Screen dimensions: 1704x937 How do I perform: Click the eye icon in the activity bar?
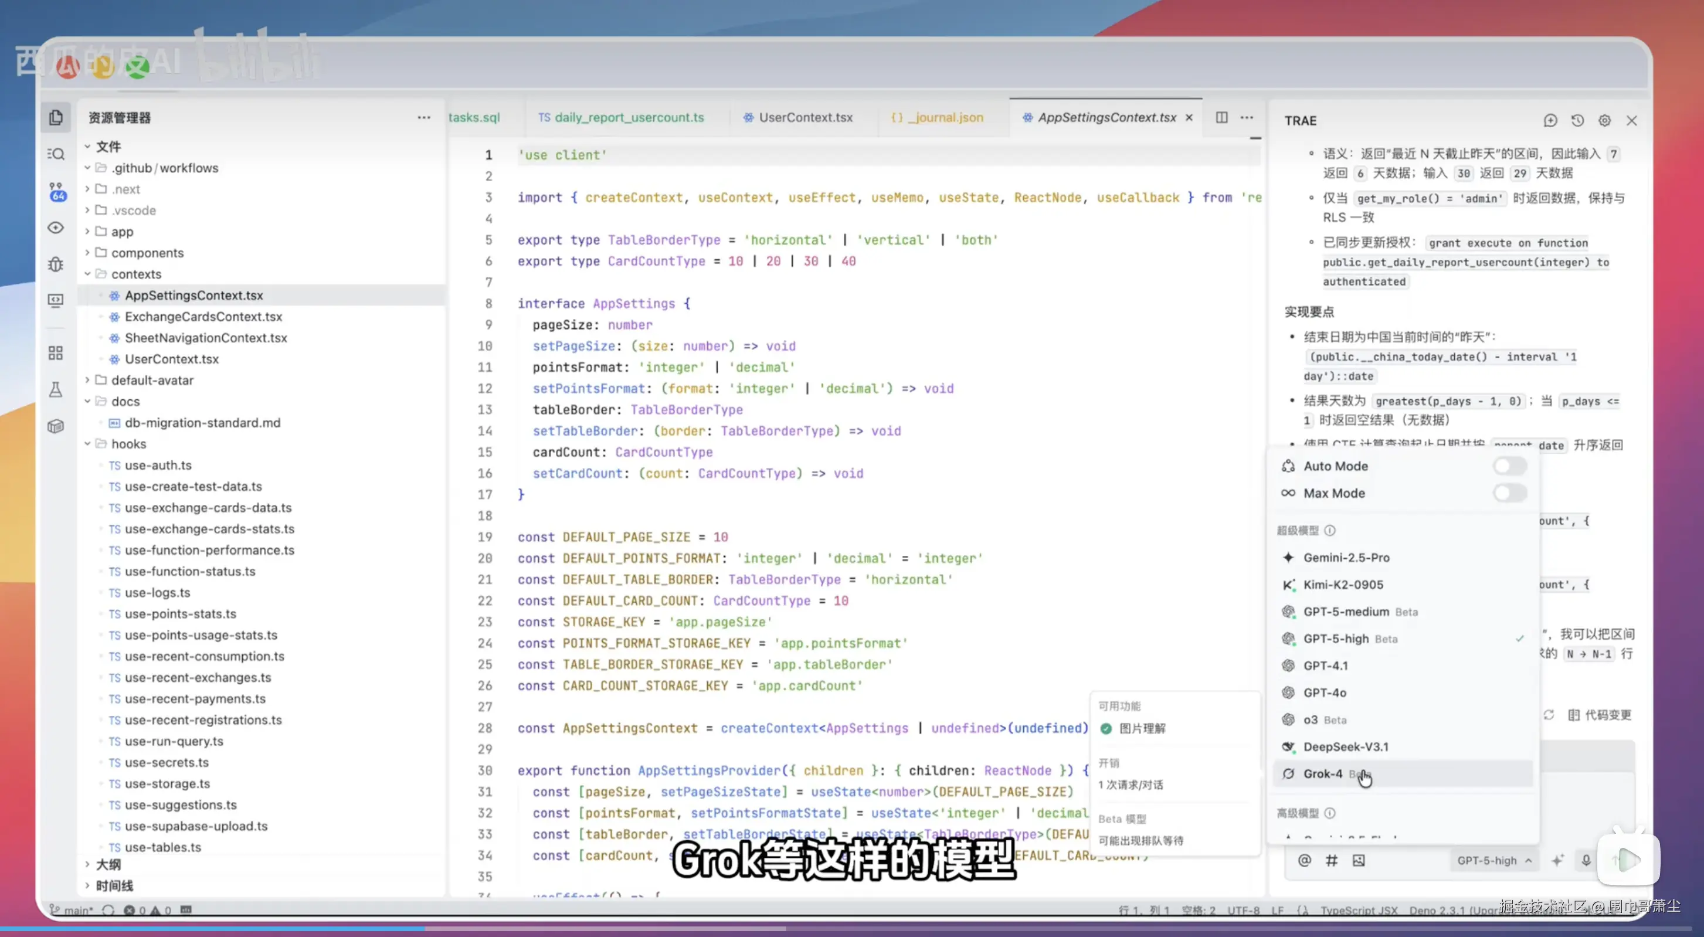point(56,228)
